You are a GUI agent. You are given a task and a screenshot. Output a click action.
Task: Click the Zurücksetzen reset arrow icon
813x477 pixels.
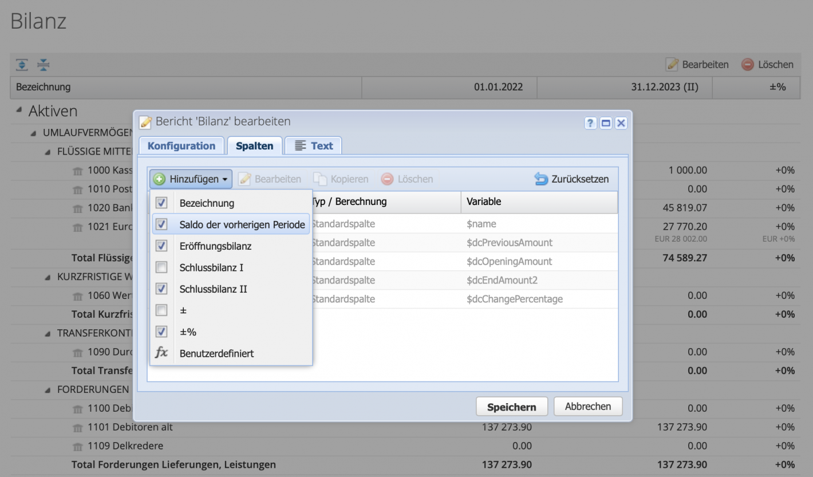click(x=541, y=179)
